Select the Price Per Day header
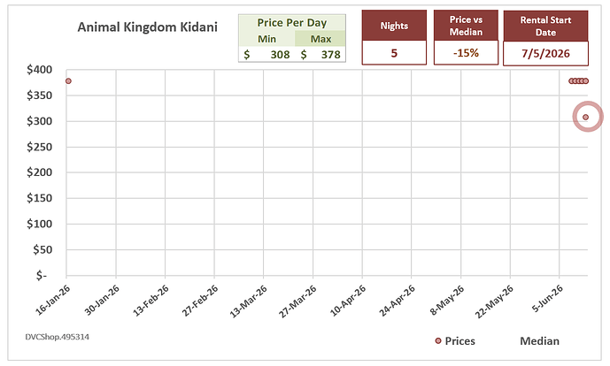 292,22
